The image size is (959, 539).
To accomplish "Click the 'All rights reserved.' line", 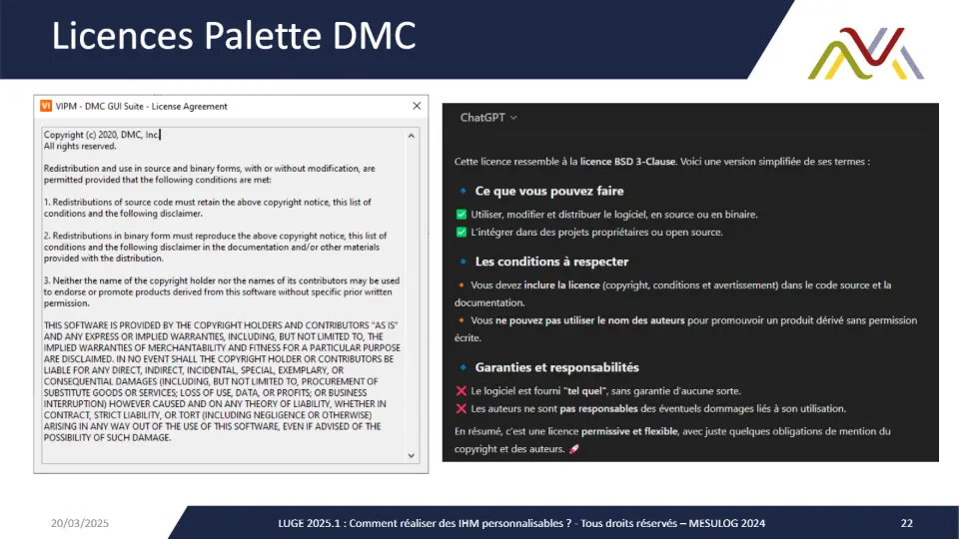I will tap(80, 146).
